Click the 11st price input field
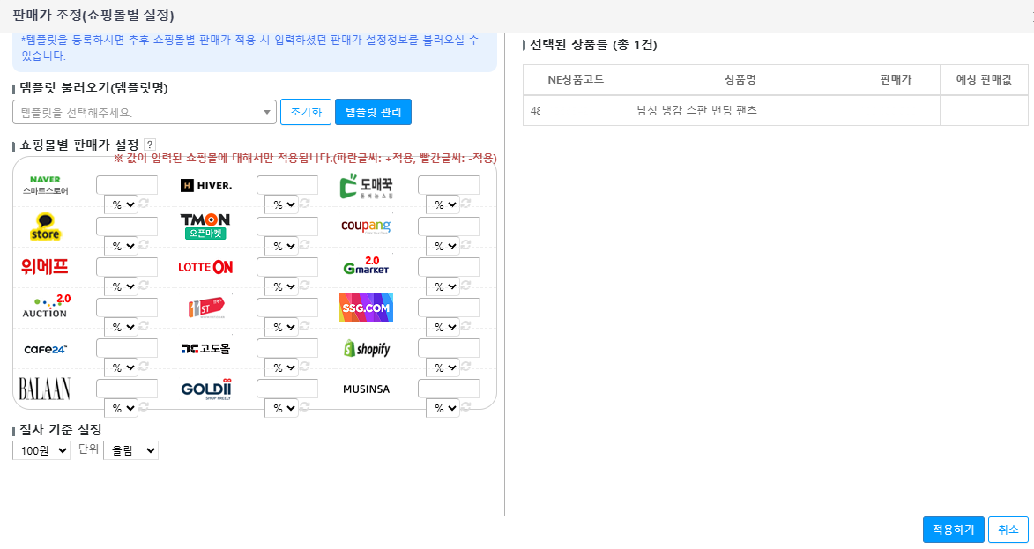1034x549 pixels. tap(287, 308)
